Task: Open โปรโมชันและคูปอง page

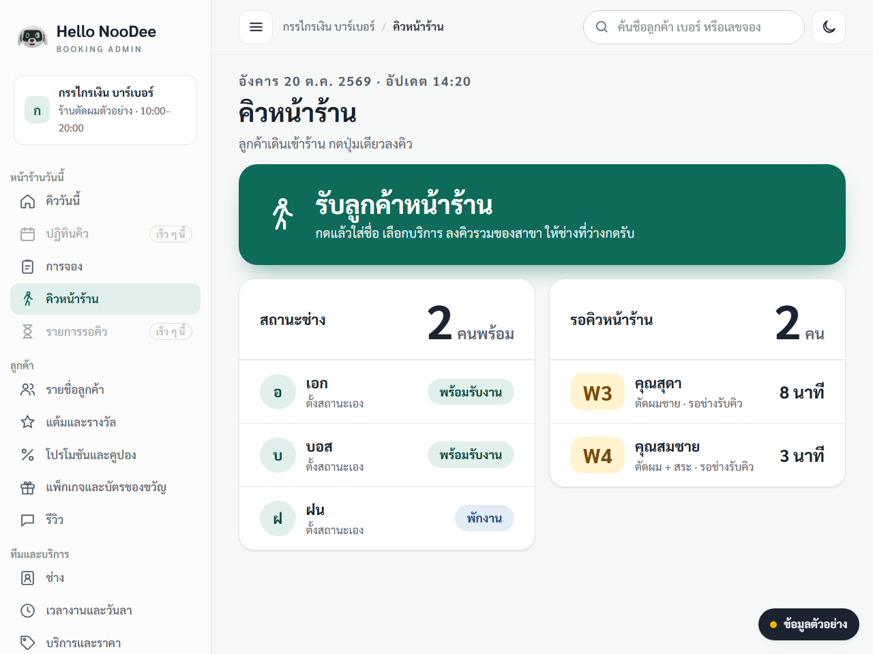Action: pos(105,455)
